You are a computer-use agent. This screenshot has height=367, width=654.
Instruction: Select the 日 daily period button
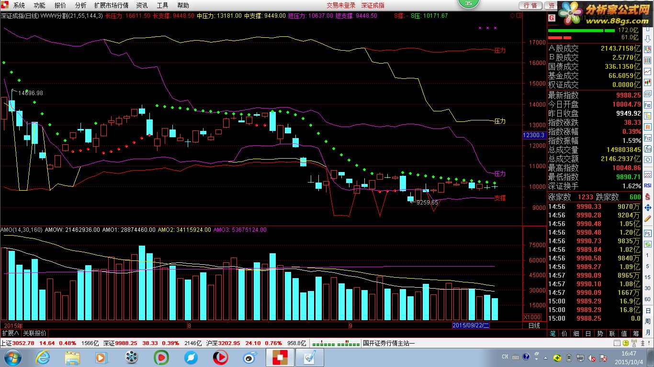[648, 311]
